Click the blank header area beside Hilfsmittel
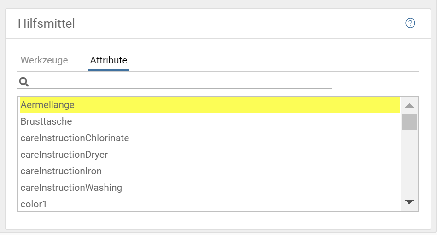437x235 pixels. (x=239, y=23)
